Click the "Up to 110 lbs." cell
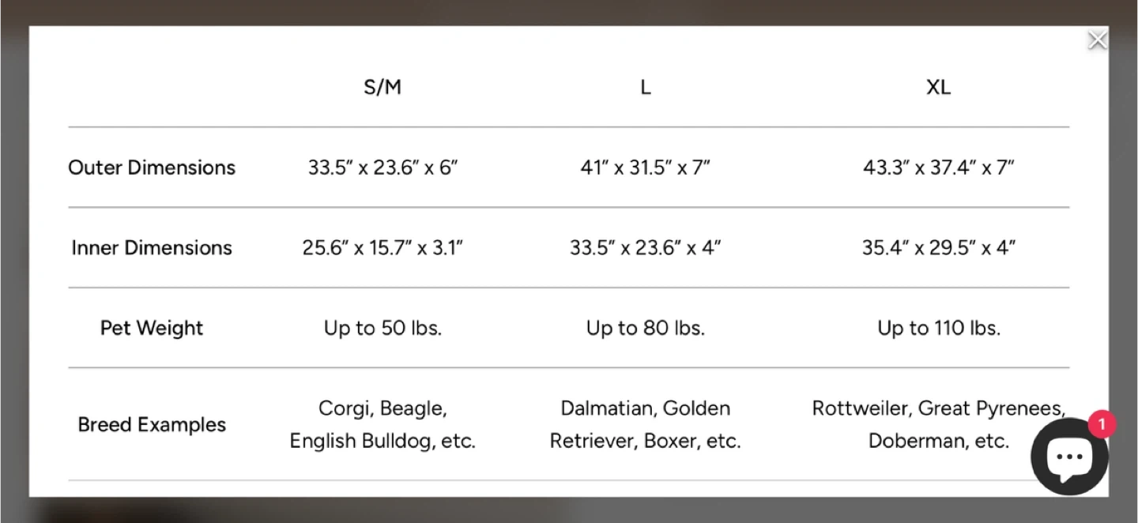Image resolution: width=1138 pixels, height=523 pixels. (938, 328)
